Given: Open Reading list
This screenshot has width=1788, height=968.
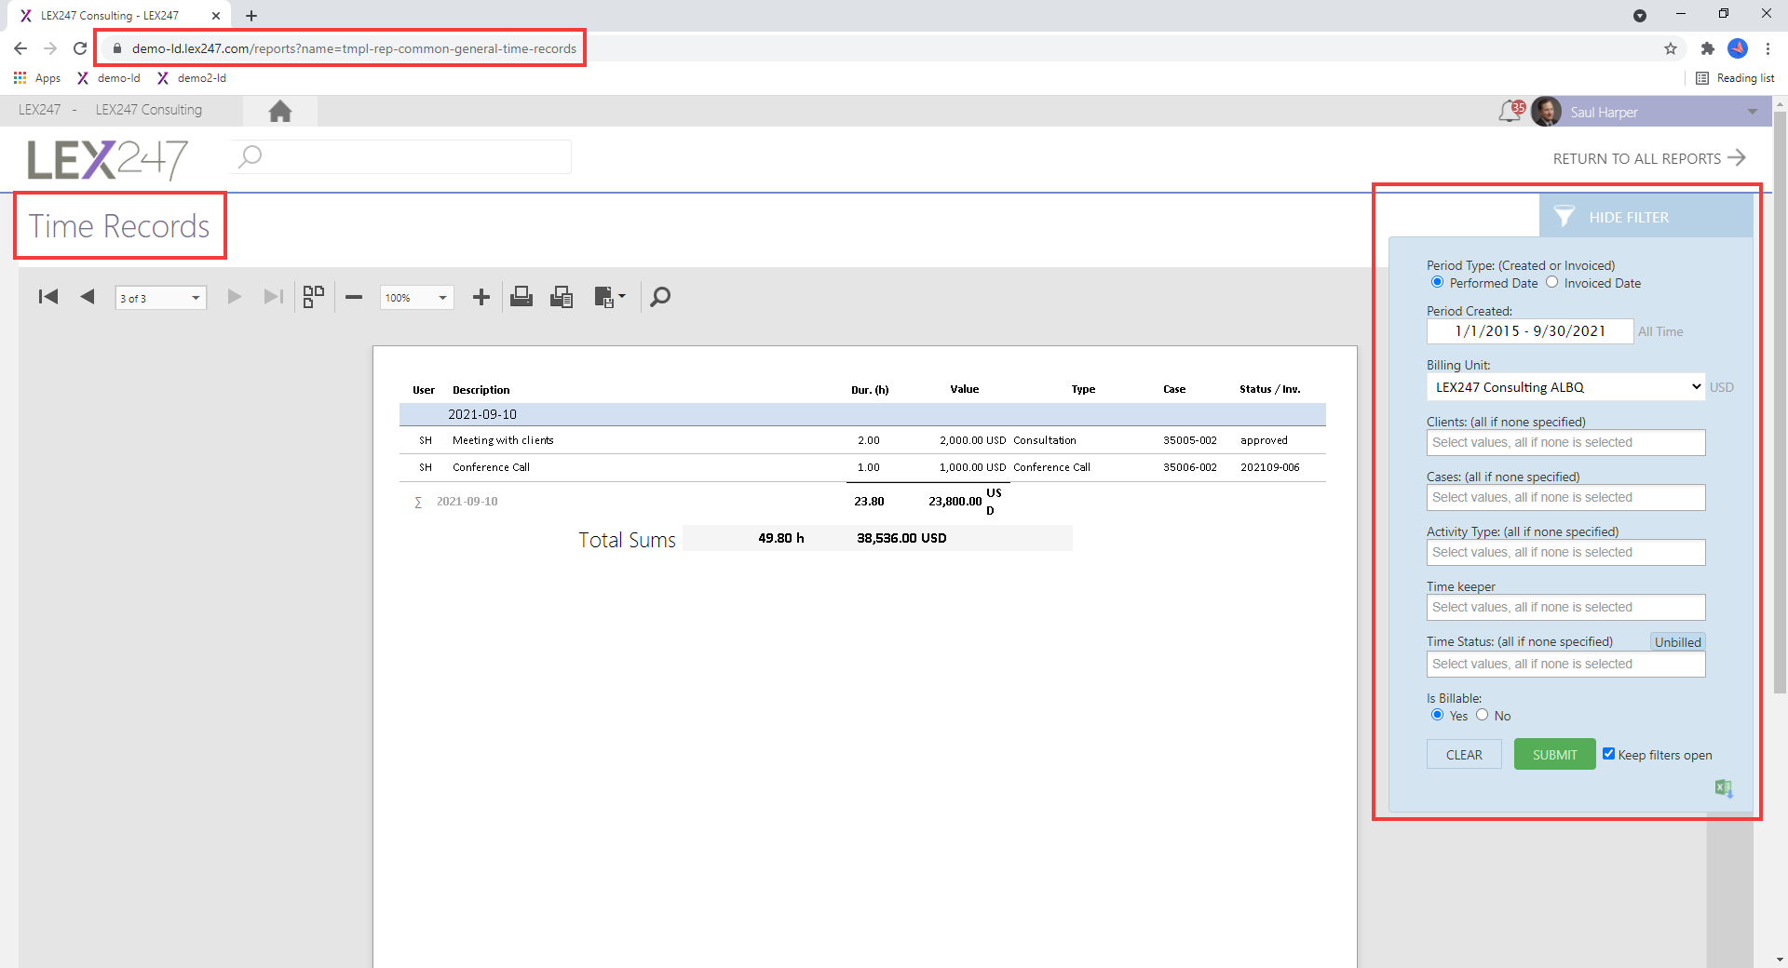Looking at the screenshot, I should (x=1735, y=78).
